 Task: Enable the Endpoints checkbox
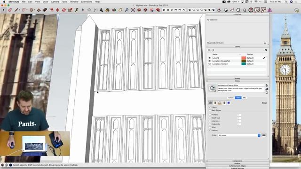210,124
